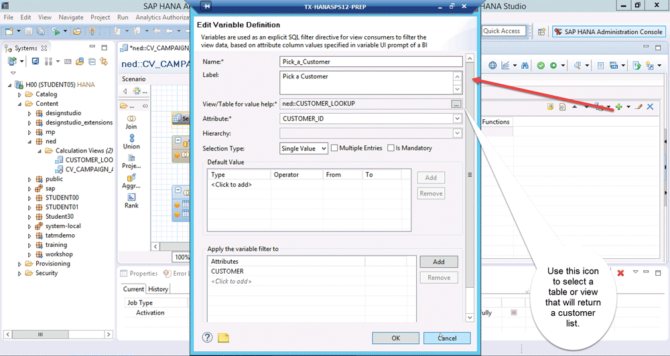Click the Run green play icon in the main toolbar
The image size is (670, 356).
point(56,31)
